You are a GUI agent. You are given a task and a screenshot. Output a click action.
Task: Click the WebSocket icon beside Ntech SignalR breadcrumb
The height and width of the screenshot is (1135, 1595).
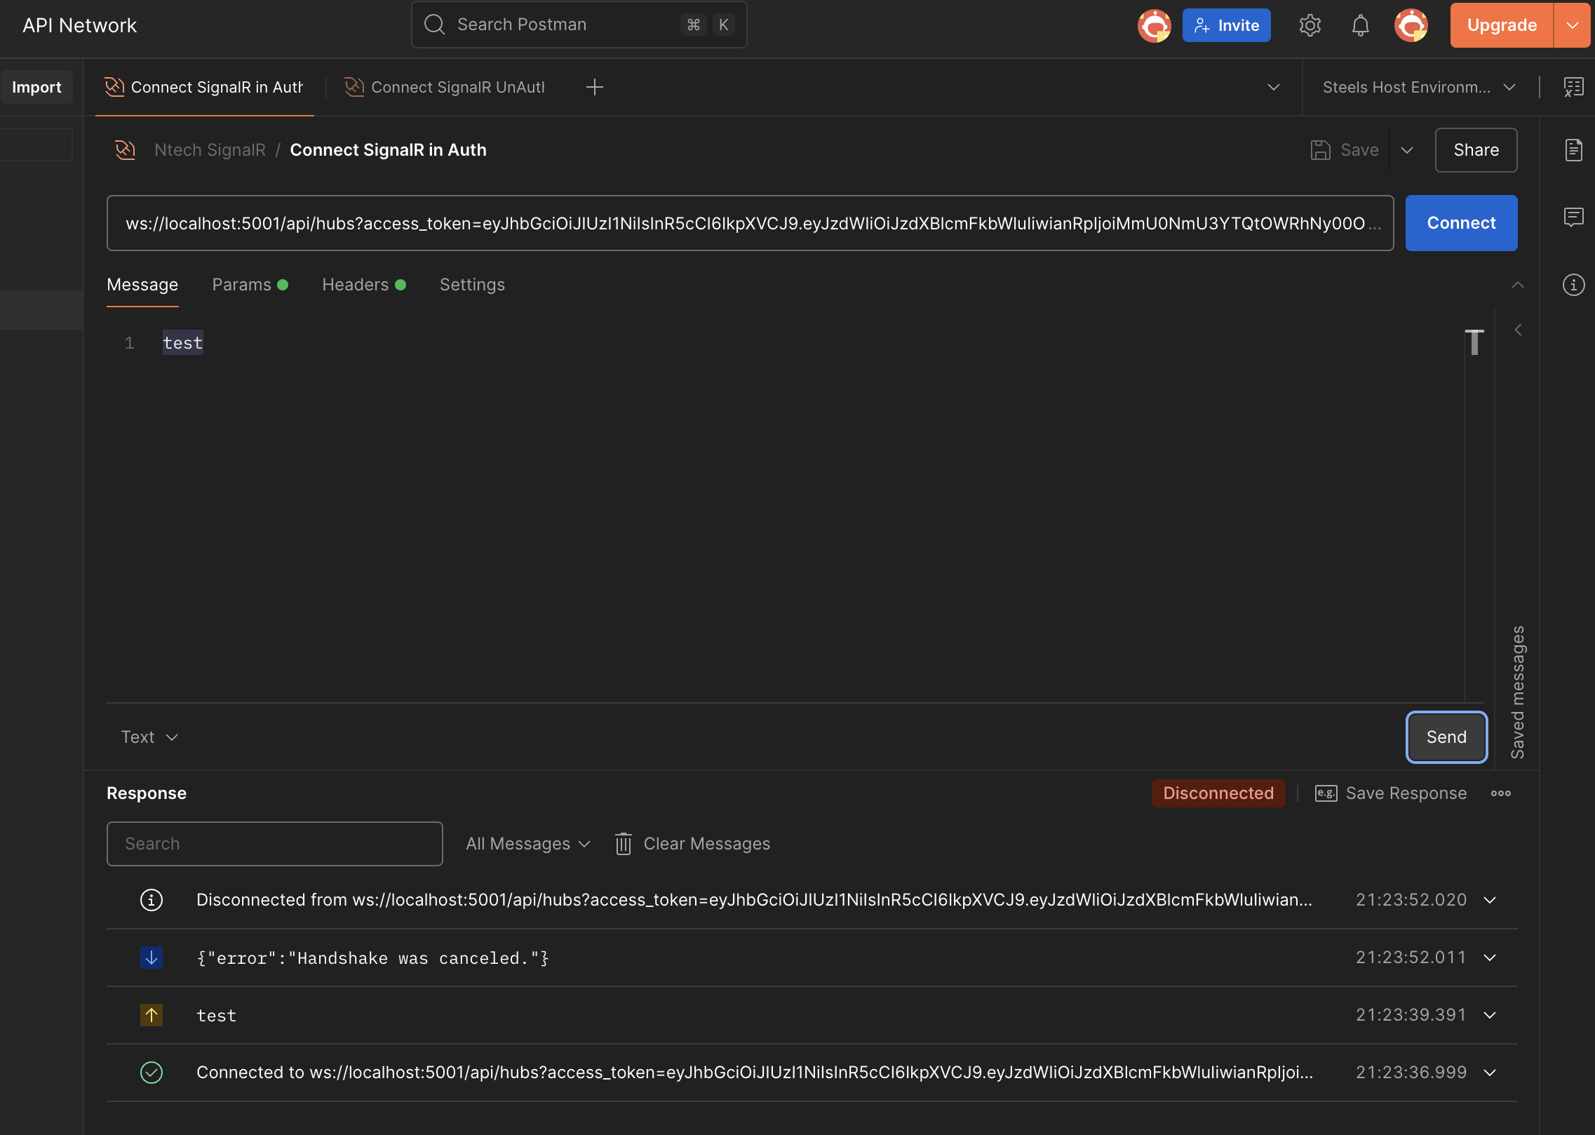[x=124, y=149]
